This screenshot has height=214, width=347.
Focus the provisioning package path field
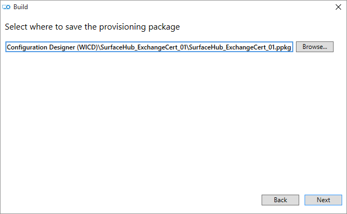(149, 47)
